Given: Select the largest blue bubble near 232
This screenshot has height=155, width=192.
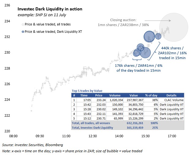Looking at the screenshot, I should click(149, 36).
